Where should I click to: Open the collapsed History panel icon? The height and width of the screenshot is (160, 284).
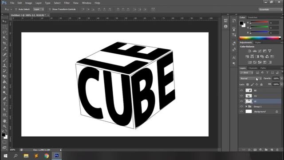point(234,20)
